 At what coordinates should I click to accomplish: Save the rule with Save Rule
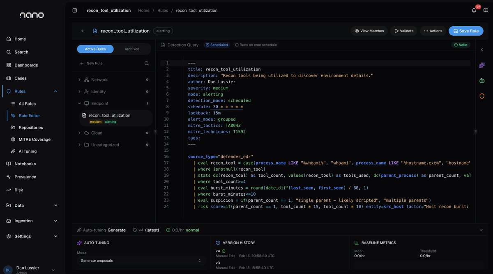coord(466,31)
